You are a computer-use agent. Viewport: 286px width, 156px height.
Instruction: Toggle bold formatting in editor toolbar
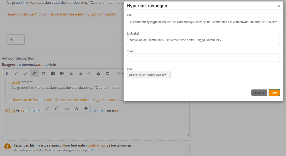click(7, 73)
